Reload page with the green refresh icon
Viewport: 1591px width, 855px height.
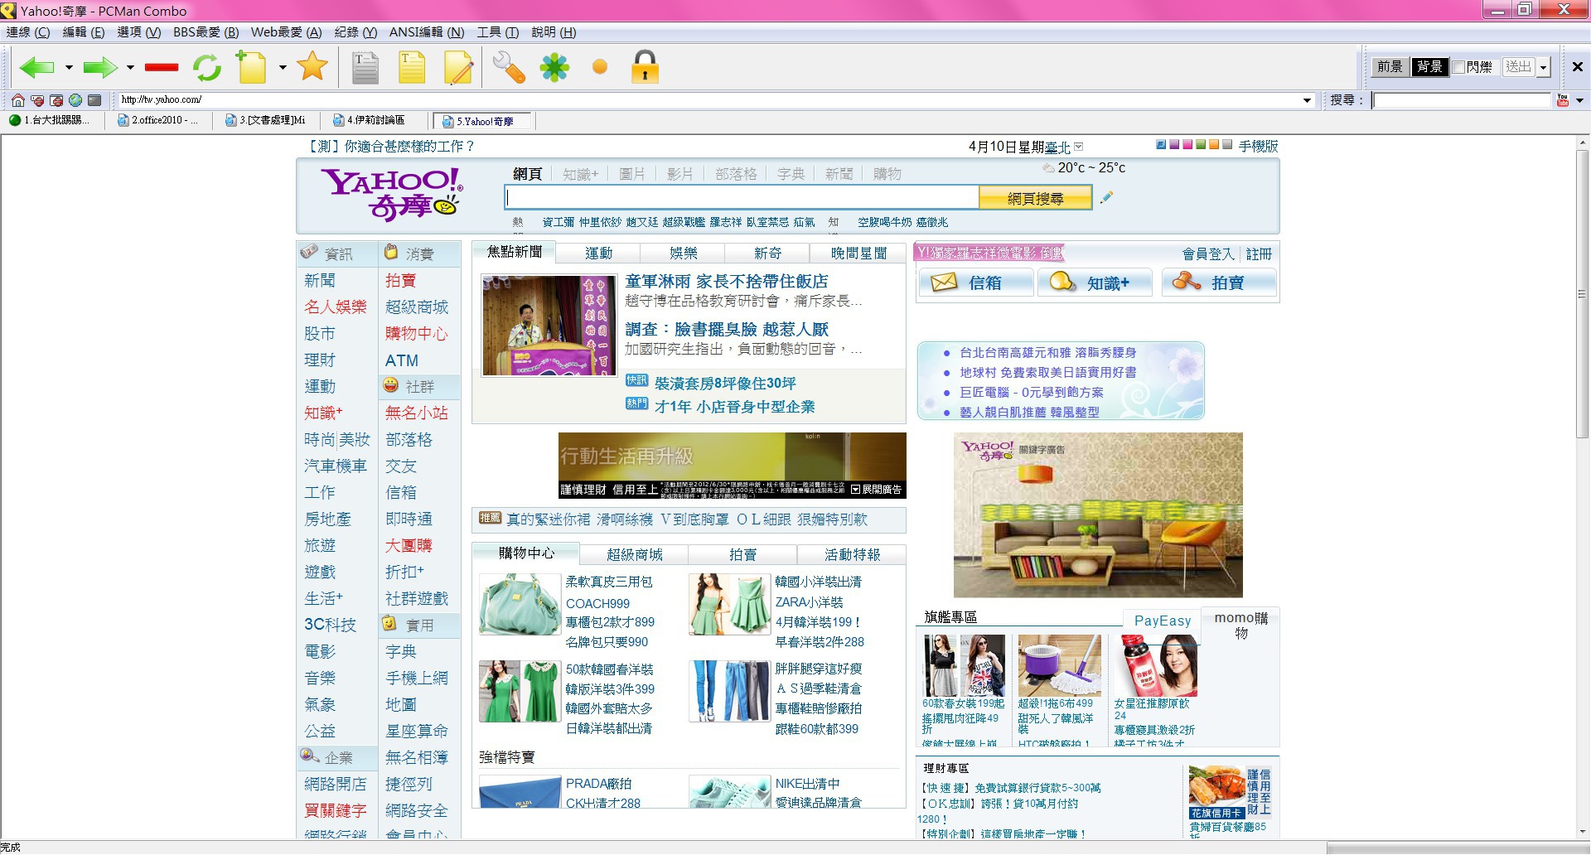(x=207, y=67)
